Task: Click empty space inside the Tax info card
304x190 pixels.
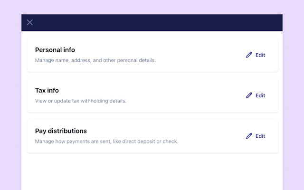Action: click(184, 95)
